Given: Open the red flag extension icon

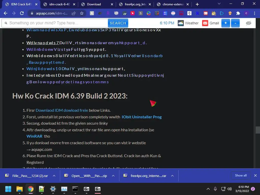Looking at the screenshot, I should (206, 13).
